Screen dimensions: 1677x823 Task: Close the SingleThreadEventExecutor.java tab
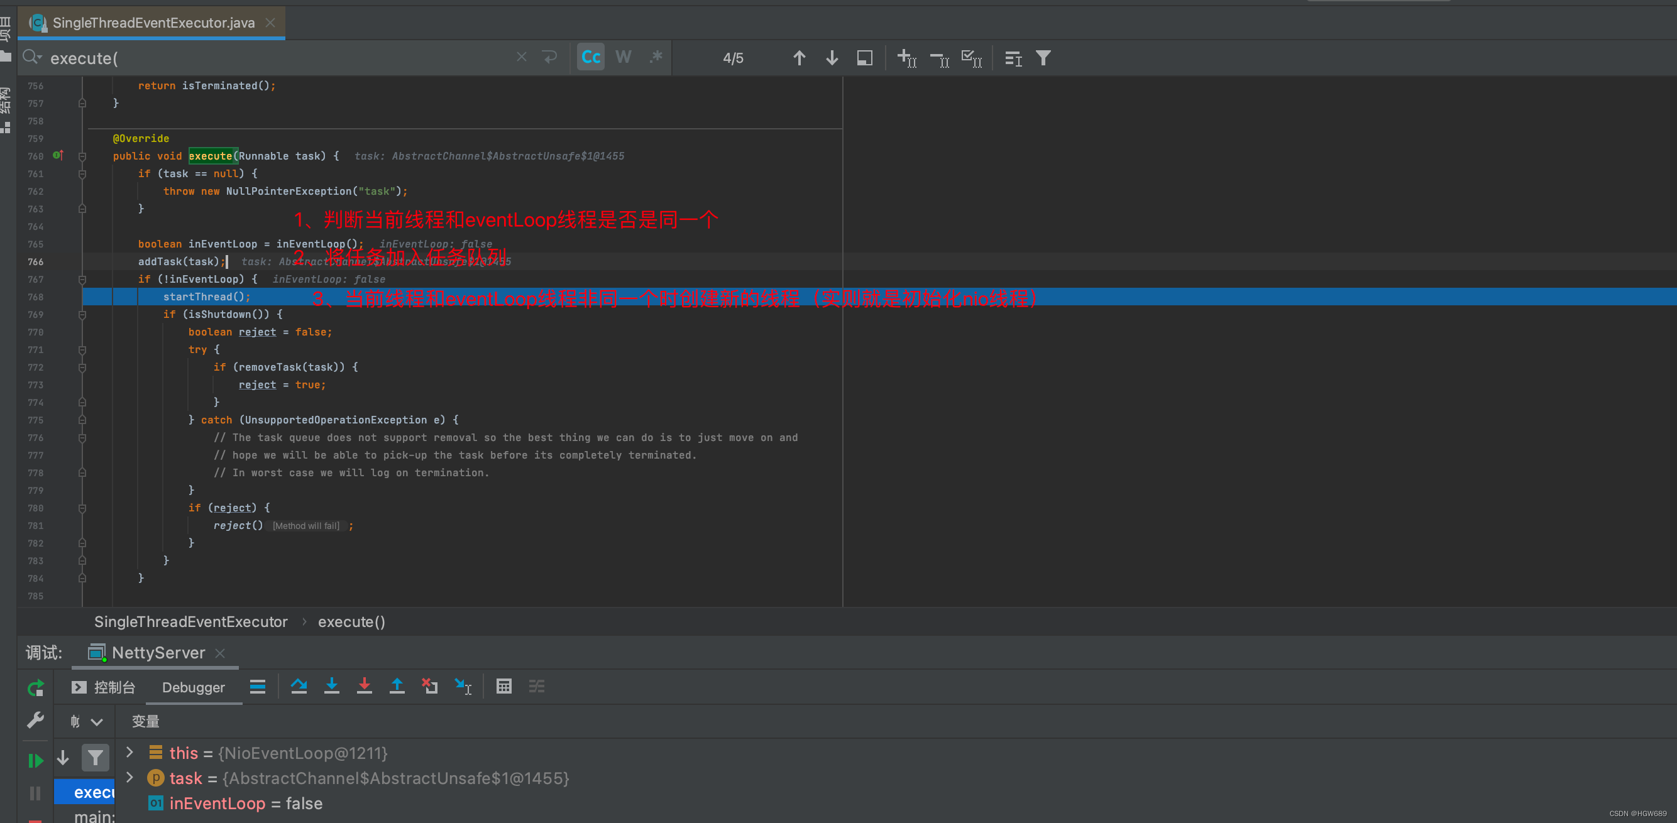click(x=270, y=23)
